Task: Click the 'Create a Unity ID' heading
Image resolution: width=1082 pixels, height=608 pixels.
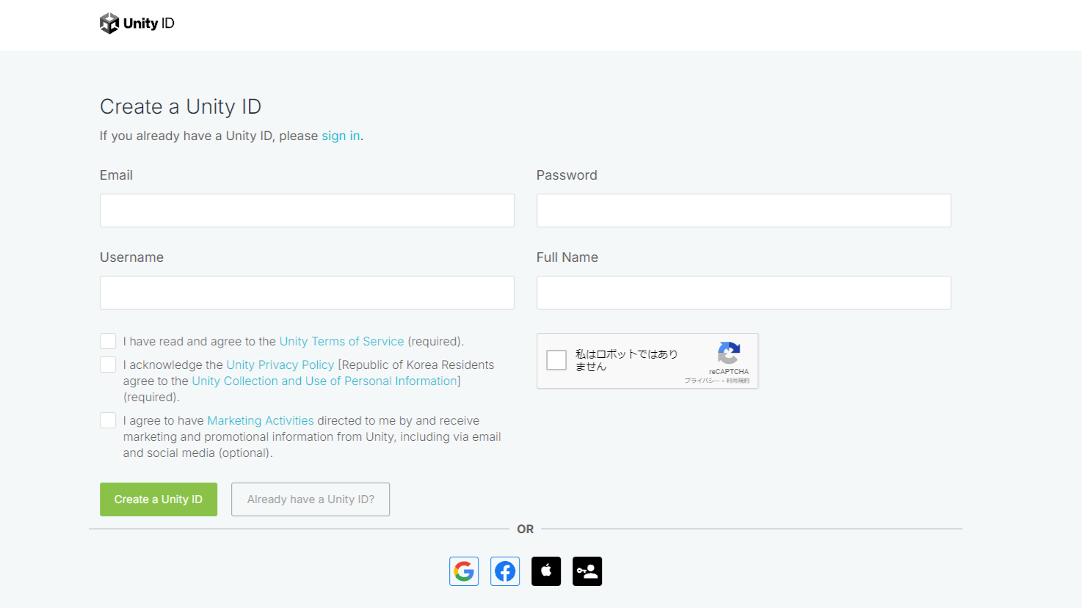Action: (181, 106)
